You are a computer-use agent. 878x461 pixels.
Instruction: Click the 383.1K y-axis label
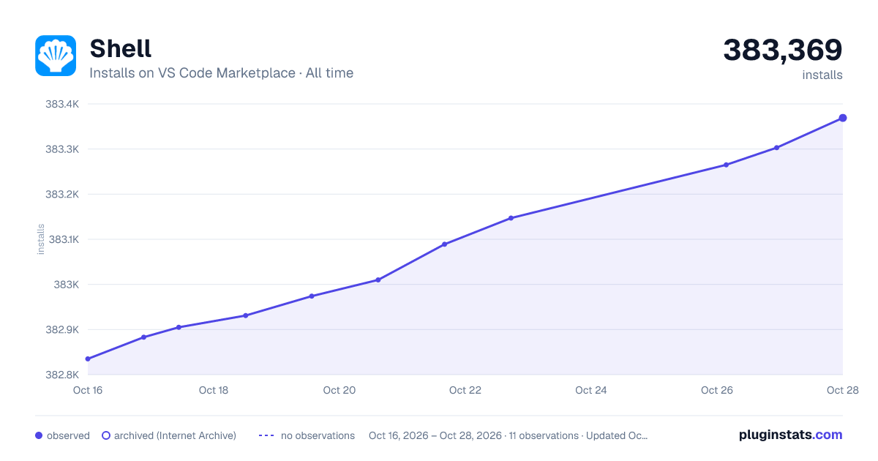[x=62, y=239]
